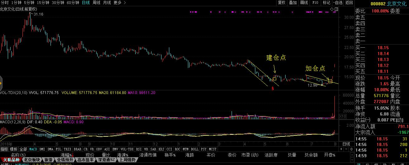This screenshot has width=409, height=165.
Task: Click the 返回 back button
Action: click(349, 2)
